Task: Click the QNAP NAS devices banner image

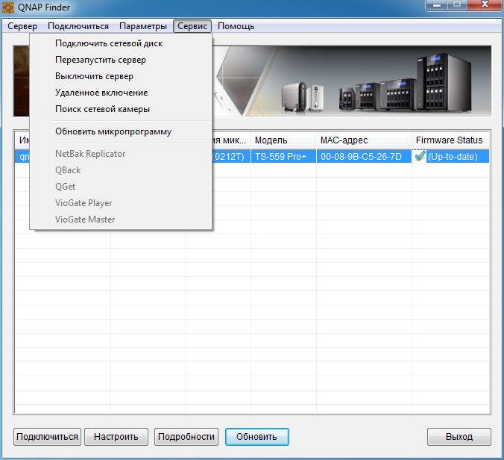Action: click(x=352, y=81)
